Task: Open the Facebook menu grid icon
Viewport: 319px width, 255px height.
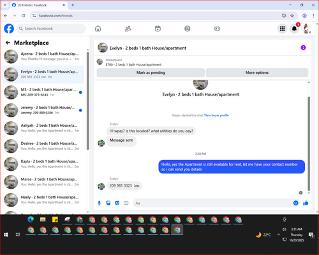Action: [x=282, y=29]
